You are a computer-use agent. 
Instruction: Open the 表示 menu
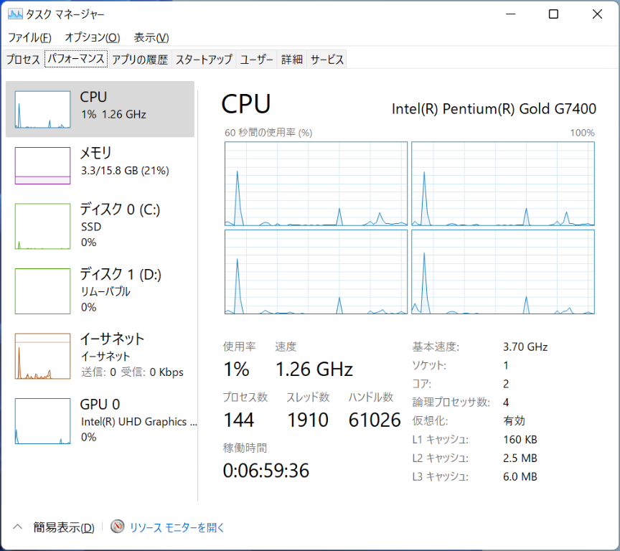pos(151,37)
